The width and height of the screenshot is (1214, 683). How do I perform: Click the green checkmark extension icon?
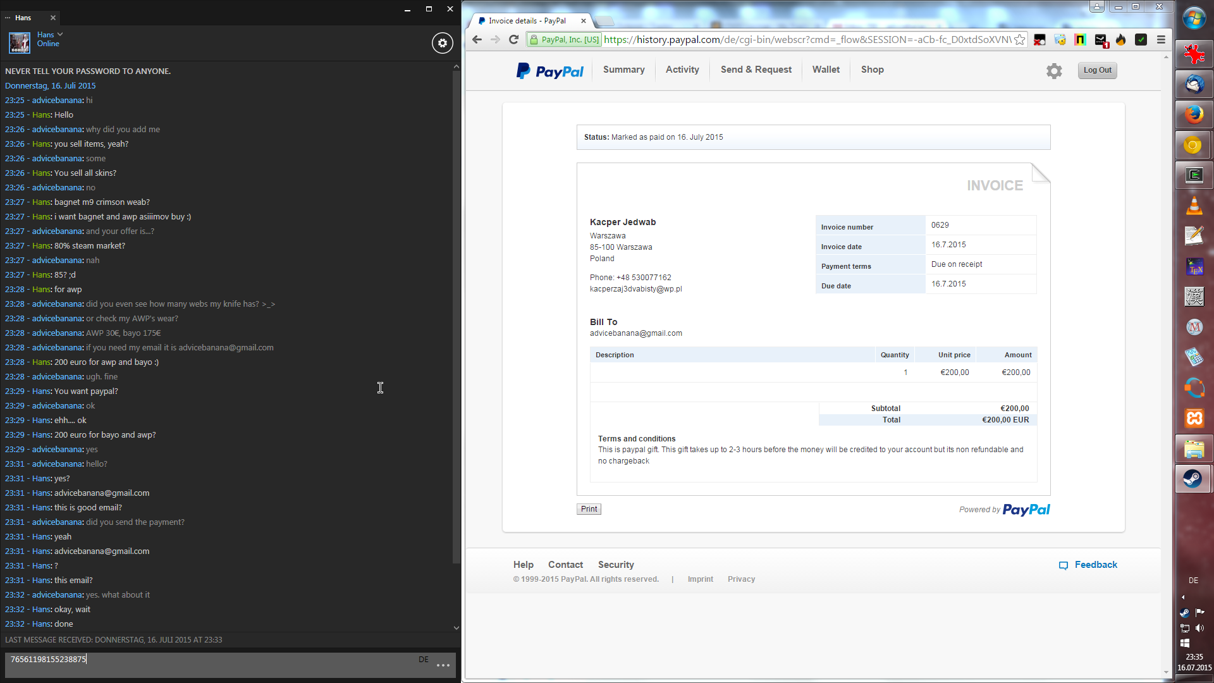click(1141, 40)
